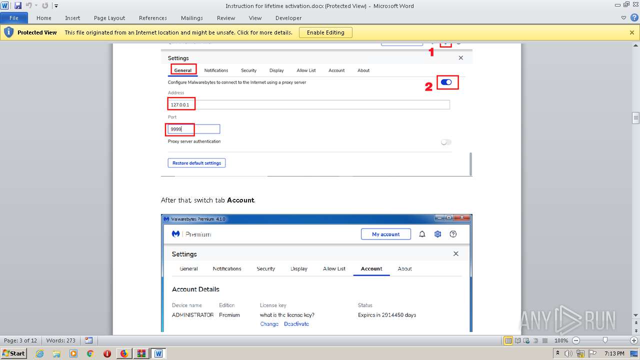The width and height of the screenshot is (640, 360).
Task: Open File Explorer from the taskbar
Action: click(x=56, y=353)
